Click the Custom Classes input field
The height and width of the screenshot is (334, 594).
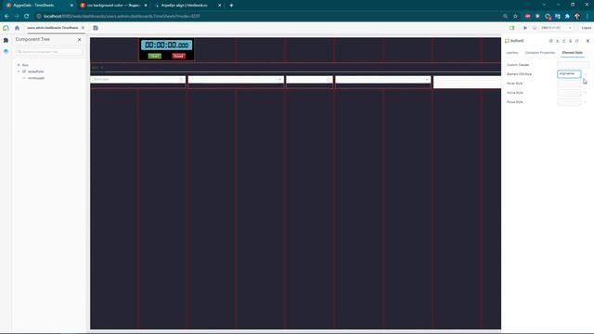click(574, 65)
